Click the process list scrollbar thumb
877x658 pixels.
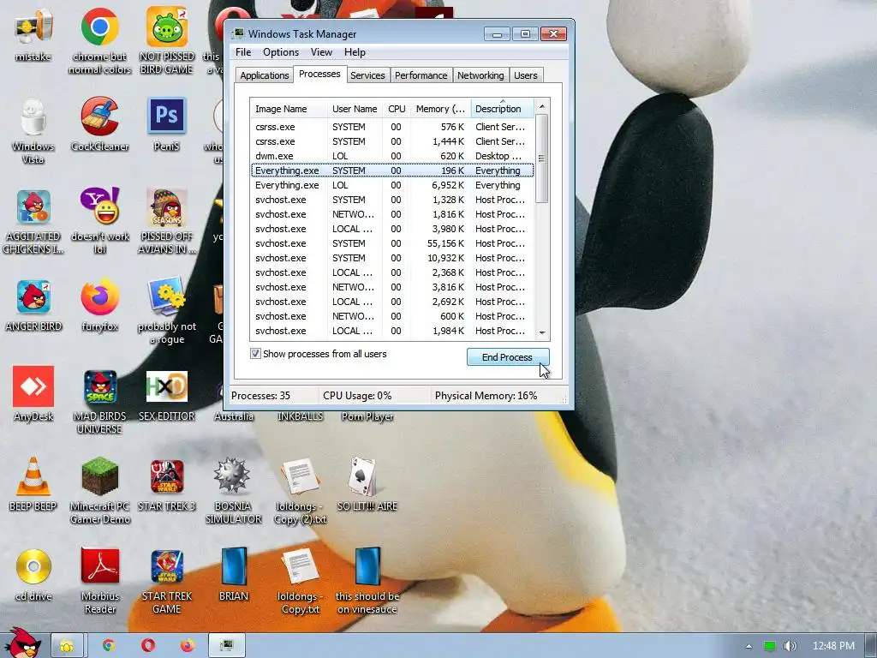(541, 159)
